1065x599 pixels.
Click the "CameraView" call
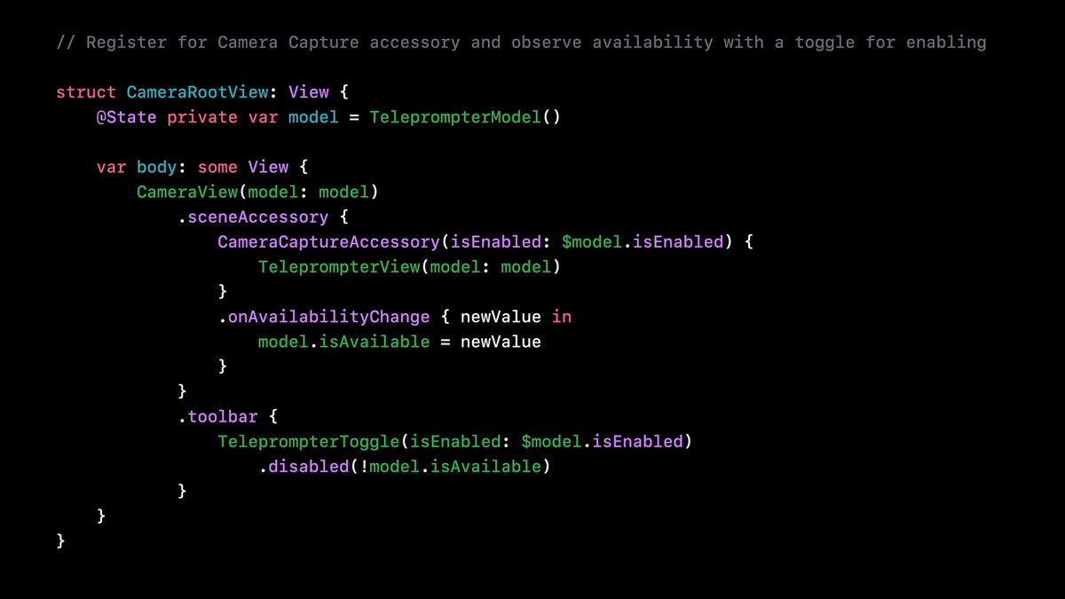(187, 192)
